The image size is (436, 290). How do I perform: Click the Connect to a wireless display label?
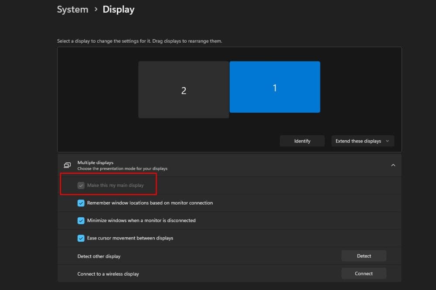[108, 274]
